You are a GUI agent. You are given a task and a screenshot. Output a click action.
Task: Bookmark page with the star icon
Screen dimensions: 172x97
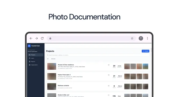(x=132, y=38)
